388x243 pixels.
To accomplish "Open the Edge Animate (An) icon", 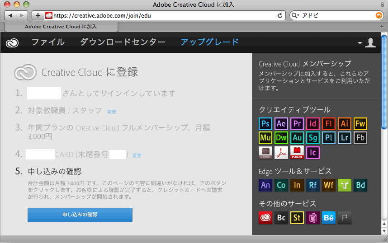I will point(265,185).
